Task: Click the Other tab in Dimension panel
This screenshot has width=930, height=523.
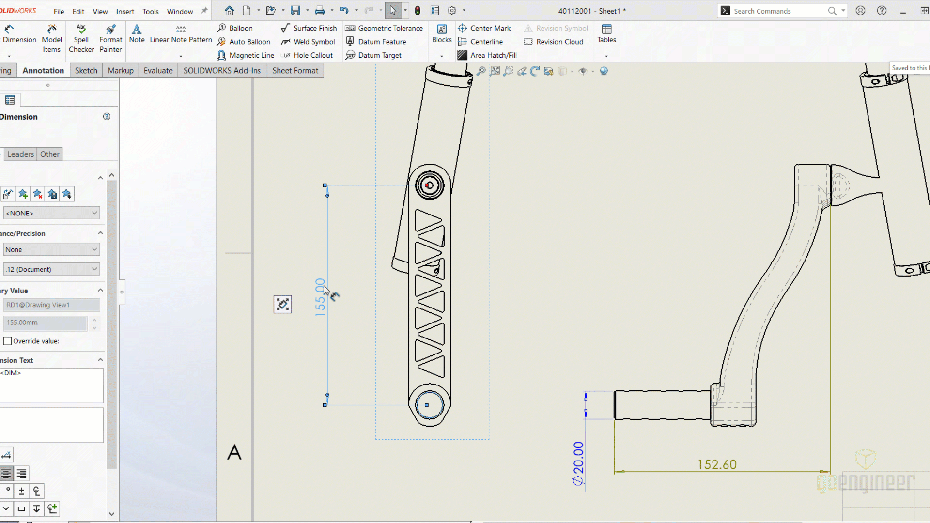Action: (x=49, y=154)
